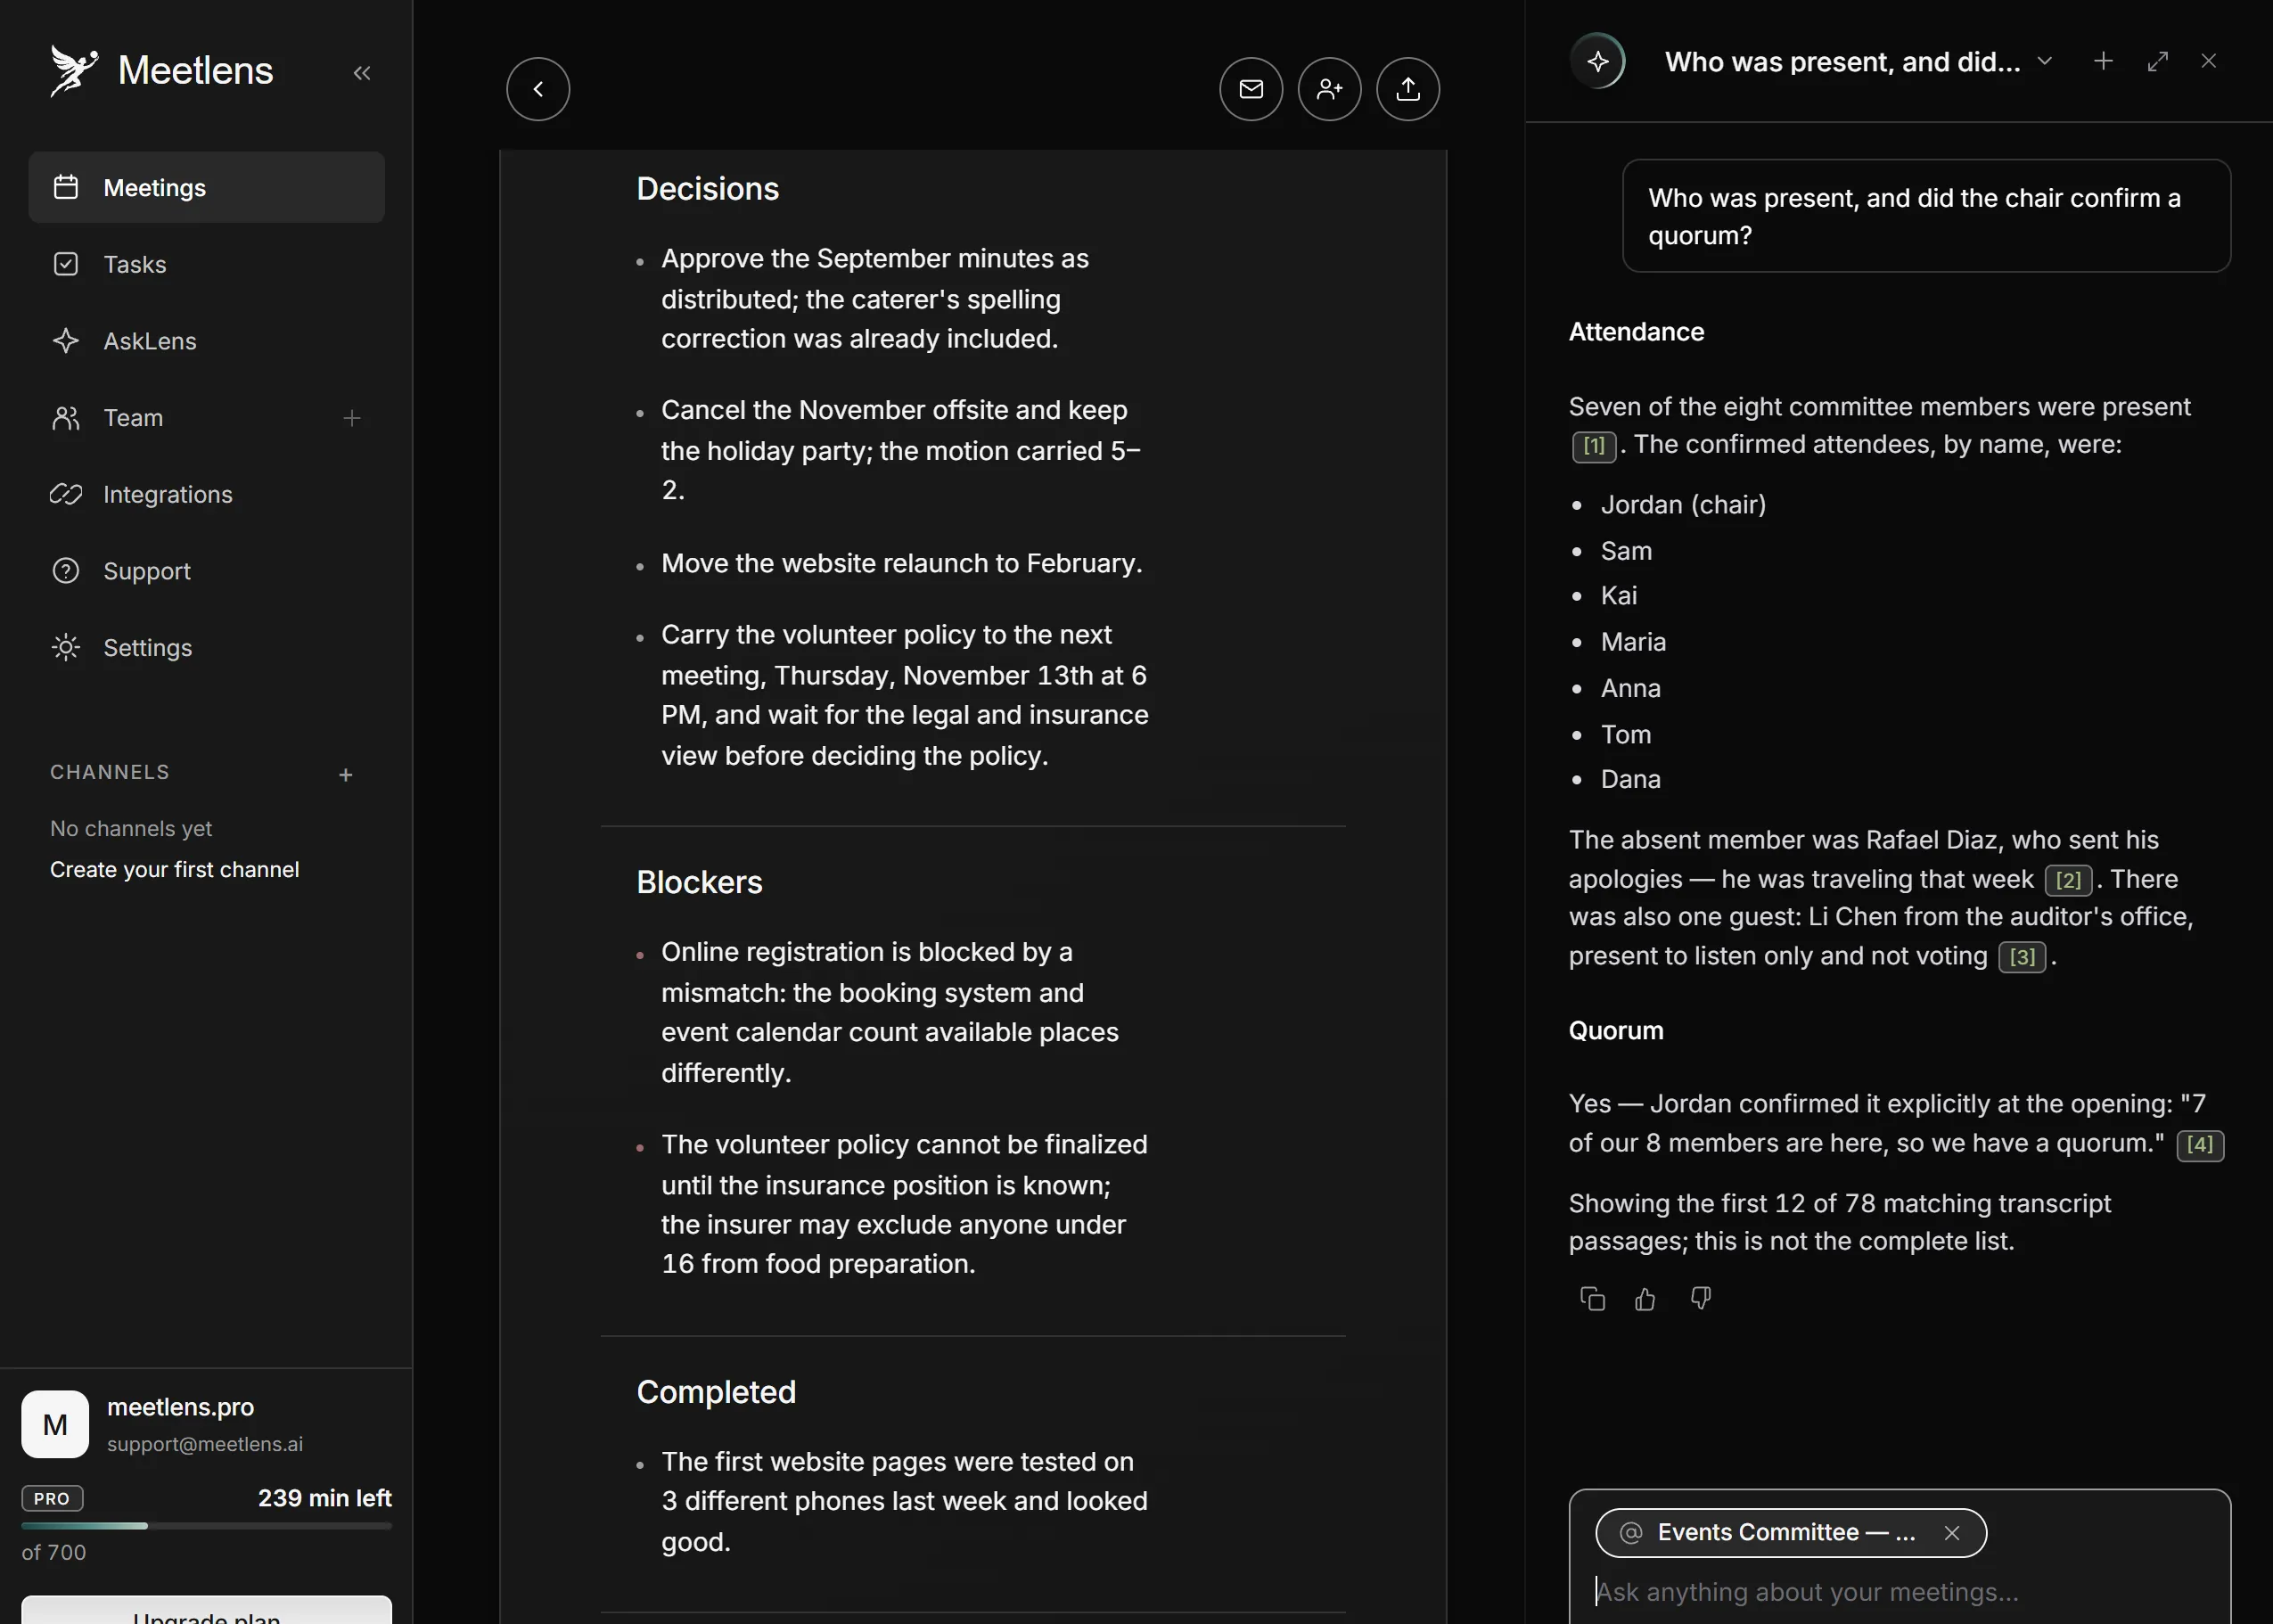Open citation [1] in the Attendance answer
2273x1624 pixels.
(x=1594, y=445)
